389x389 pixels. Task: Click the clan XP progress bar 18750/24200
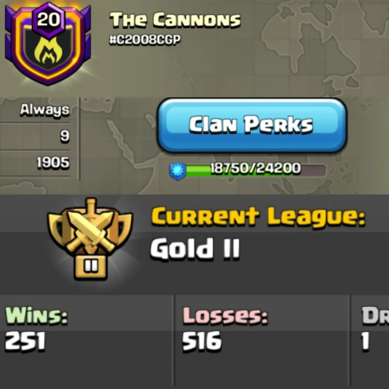click(x=255, y=170)
